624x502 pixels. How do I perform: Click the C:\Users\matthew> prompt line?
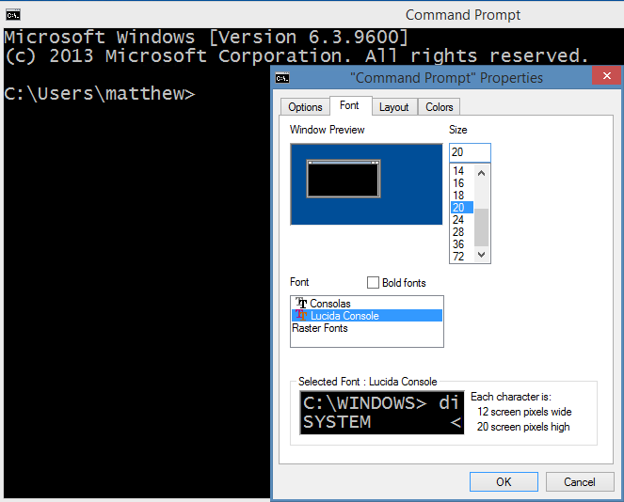point(100,94)
